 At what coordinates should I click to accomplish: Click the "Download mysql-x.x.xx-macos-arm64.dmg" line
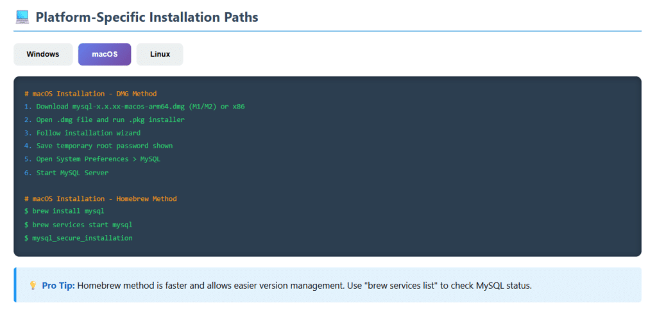coord(135,107)
